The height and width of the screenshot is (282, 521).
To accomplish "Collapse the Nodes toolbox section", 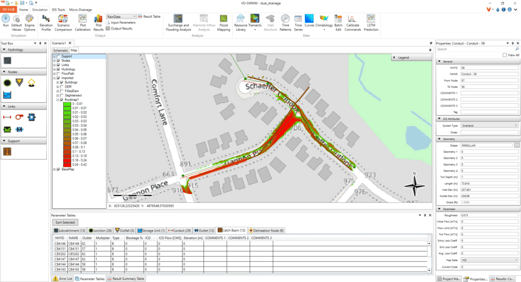I will 4,72.
